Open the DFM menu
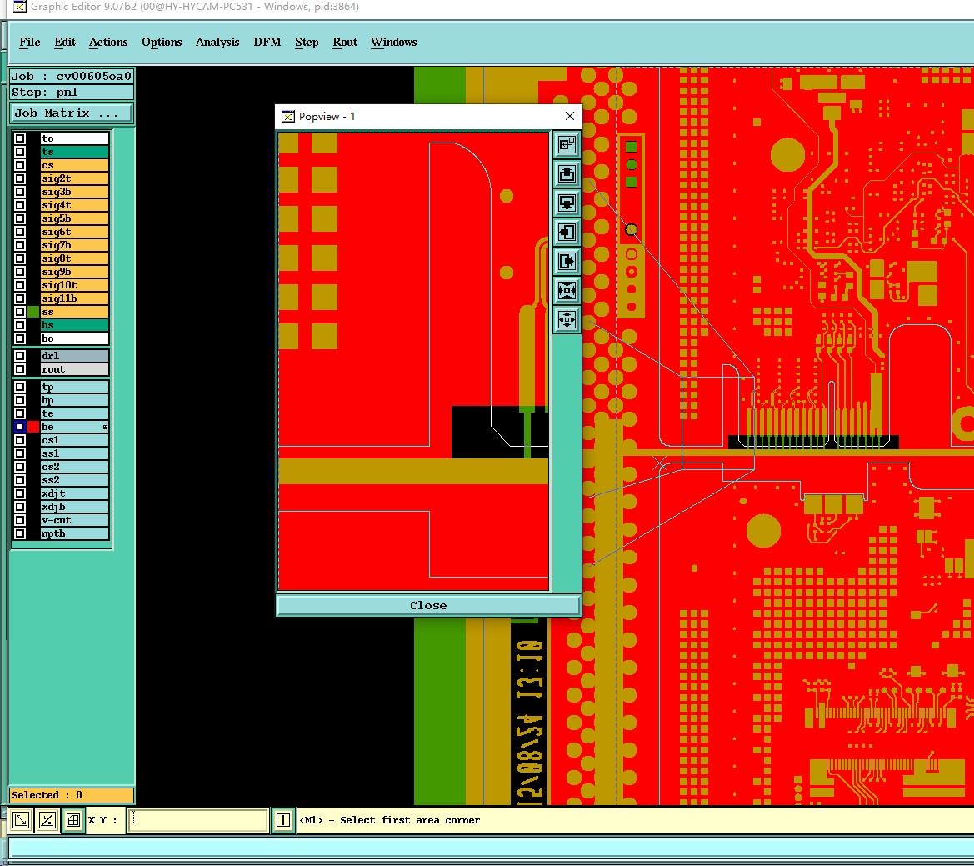The image size is (974, 866). click(267, 42)
